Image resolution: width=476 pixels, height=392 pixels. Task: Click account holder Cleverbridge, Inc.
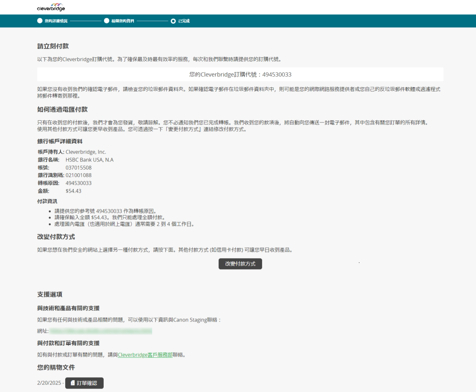(x=86, y=152)
